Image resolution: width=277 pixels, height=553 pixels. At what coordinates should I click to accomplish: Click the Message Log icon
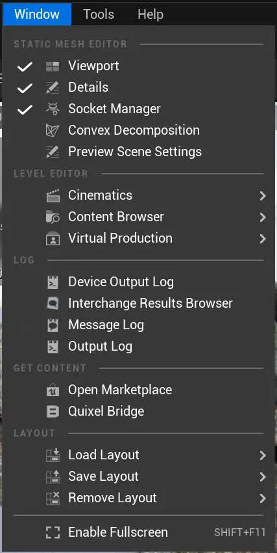pos(53,325)
